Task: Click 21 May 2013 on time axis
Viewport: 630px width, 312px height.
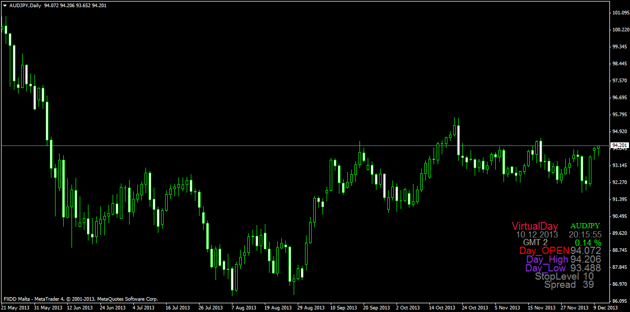Action: click(x=14, y=308)
